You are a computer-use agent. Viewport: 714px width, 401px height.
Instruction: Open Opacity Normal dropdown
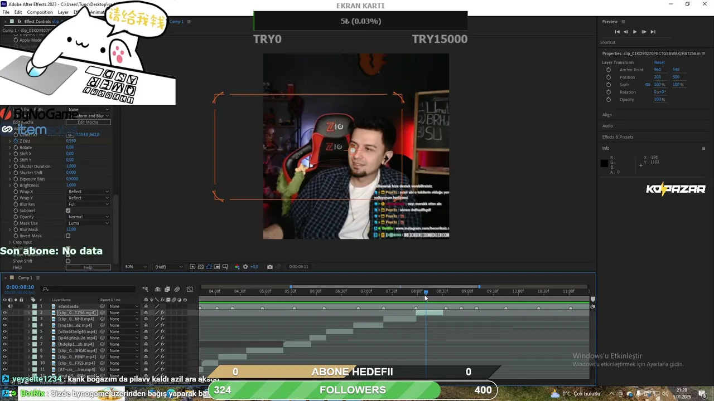pos(88,217)
